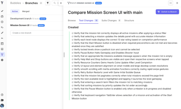The height and width of the screenshot is (109, 181).
Task: Open test about Help Mail and Shop buttons
Action: (120, 59)
